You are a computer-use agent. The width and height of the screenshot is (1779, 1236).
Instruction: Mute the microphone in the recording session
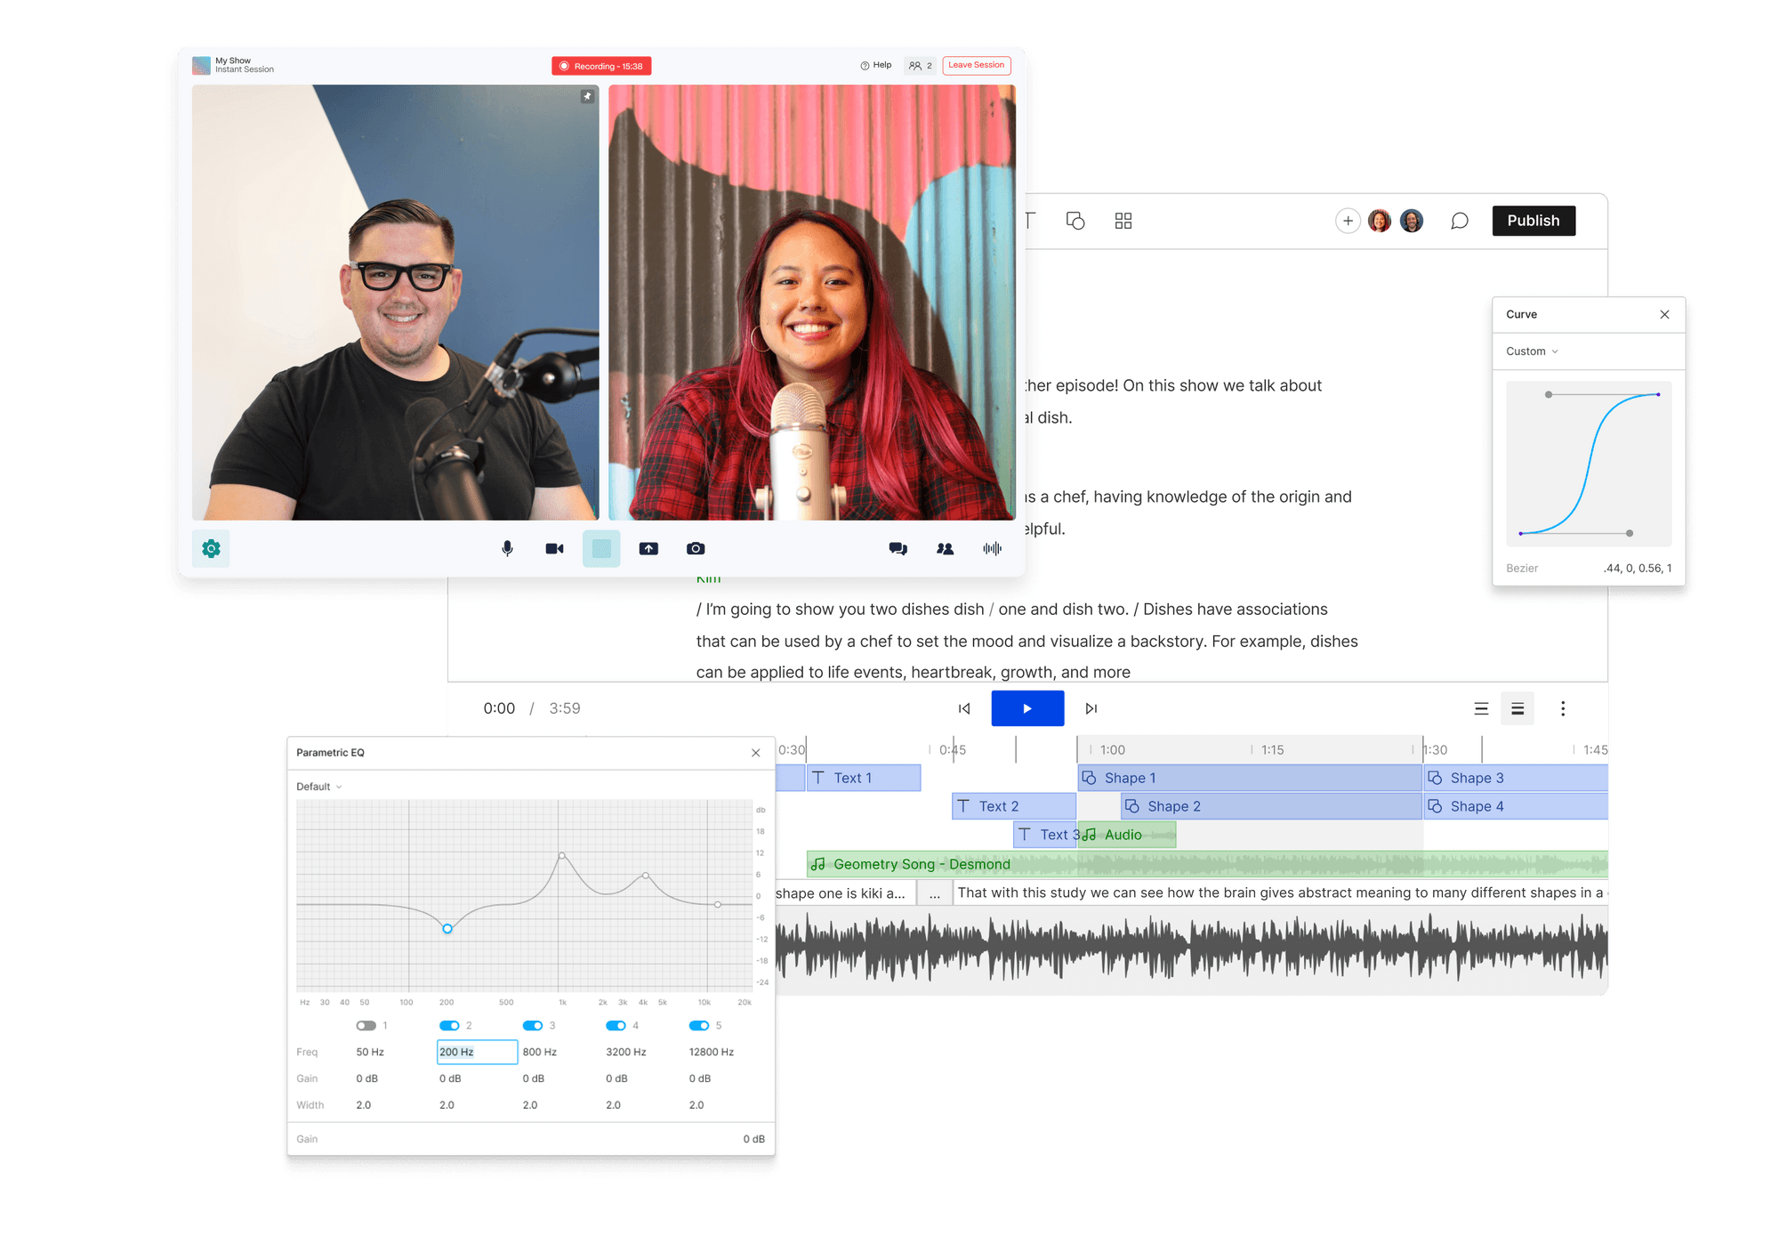pyautogui.click(x=507, y=548)
